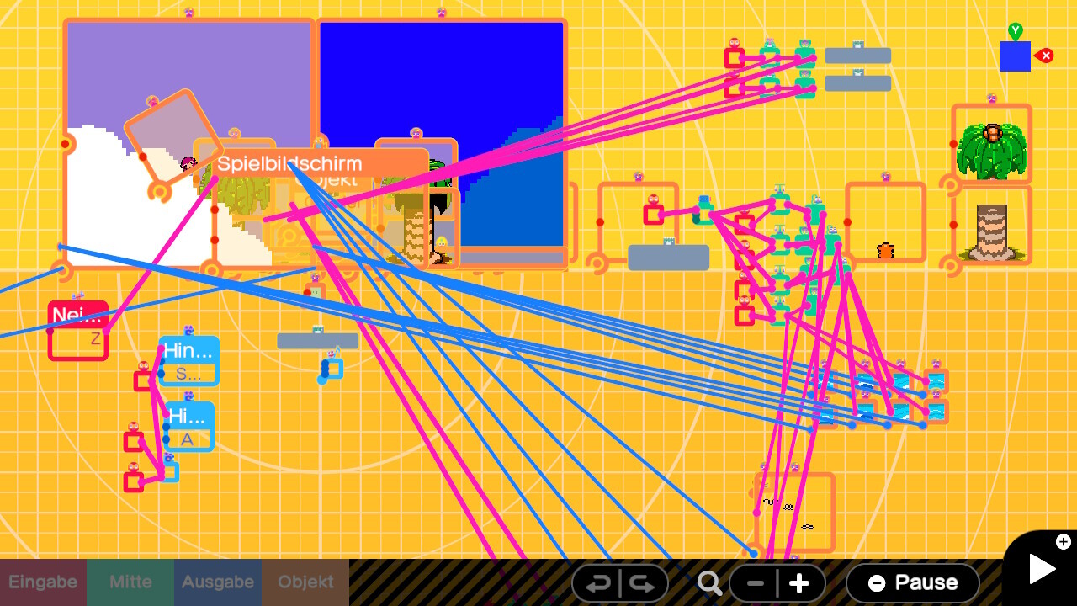Select the blue square in the top-right corner
Image resolution: width=1077 pixels, height=606 pixels.
[1016, 56]
